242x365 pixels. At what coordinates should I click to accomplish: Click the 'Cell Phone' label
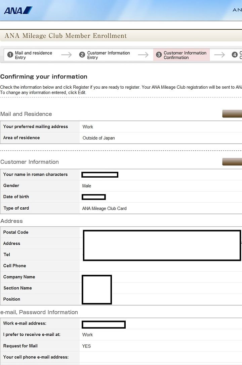click(14, 266)
